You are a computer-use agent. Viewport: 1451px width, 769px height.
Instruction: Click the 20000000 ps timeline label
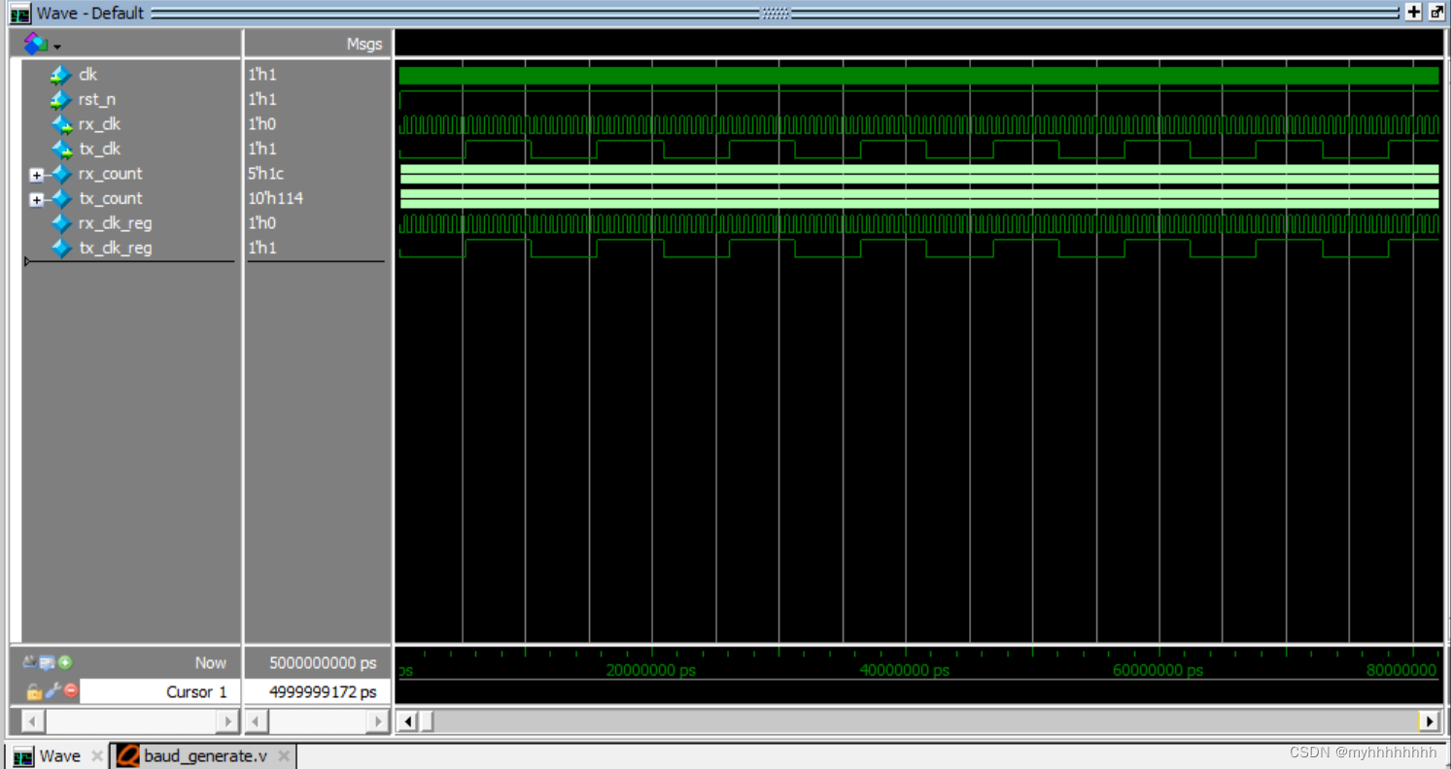coord(650,670)
